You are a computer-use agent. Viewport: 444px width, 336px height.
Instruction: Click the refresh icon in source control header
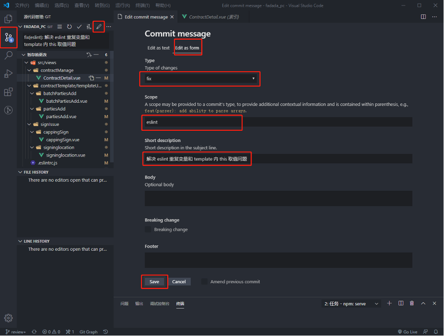point(69,27)
